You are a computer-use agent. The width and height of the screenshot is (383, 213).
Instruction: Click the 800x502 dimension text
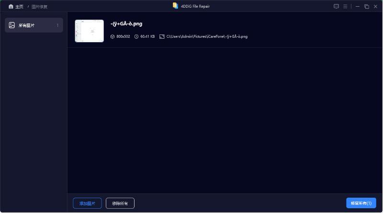click(x=123, y=37)
